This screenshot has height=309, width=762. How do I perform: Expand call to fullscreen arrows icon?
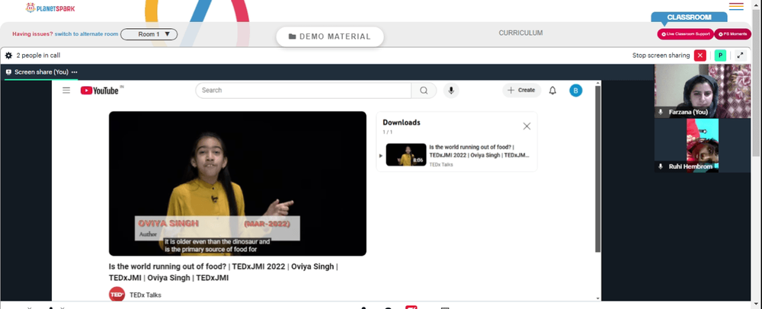pyautogui.click(x=740, y=56)
